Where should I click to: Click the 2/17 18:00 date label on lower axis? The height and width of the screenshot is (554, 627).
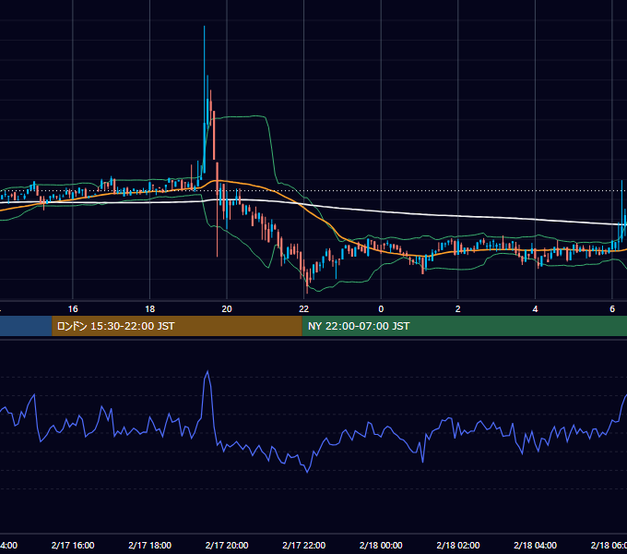(x=150, y=545)
